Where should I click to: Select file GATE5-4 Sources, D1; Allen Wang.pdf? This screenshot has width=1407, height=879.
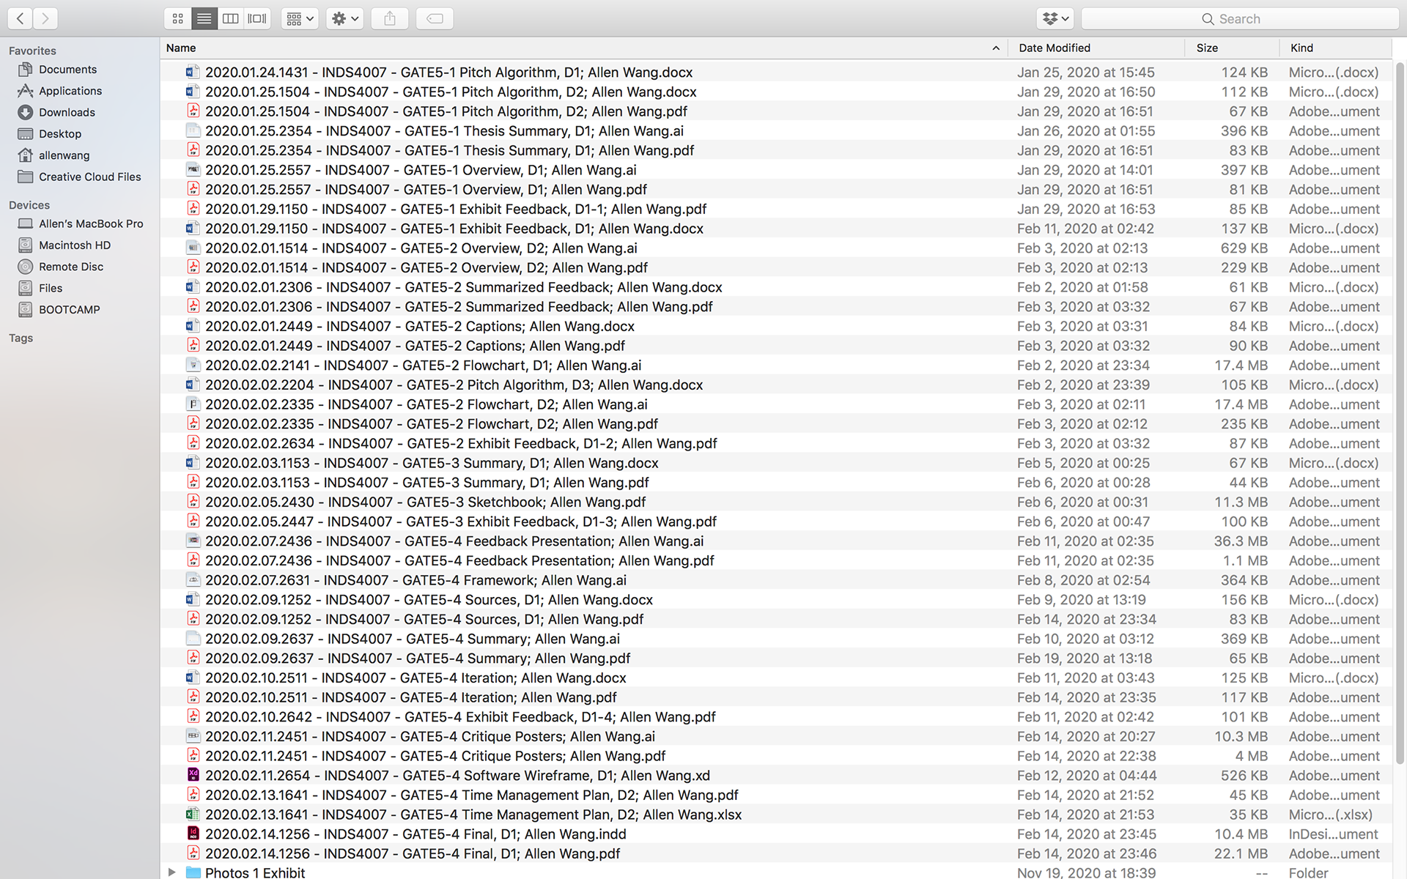pyautogui.click(x=424, y=619)
